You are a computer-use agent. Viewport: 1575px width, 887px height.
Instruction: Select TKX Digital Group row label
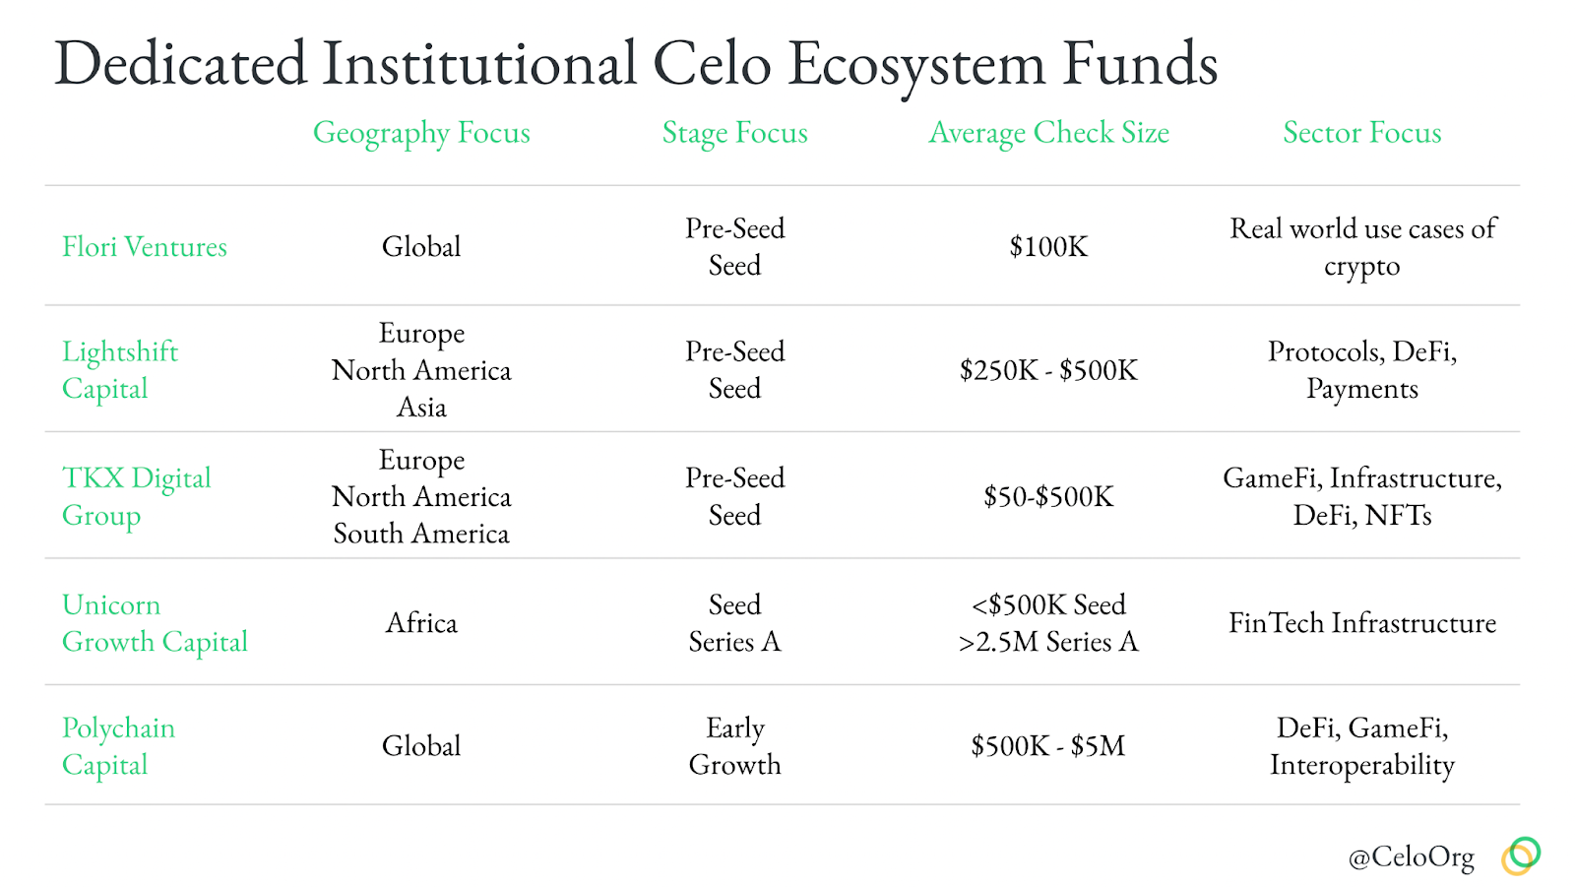137,496
